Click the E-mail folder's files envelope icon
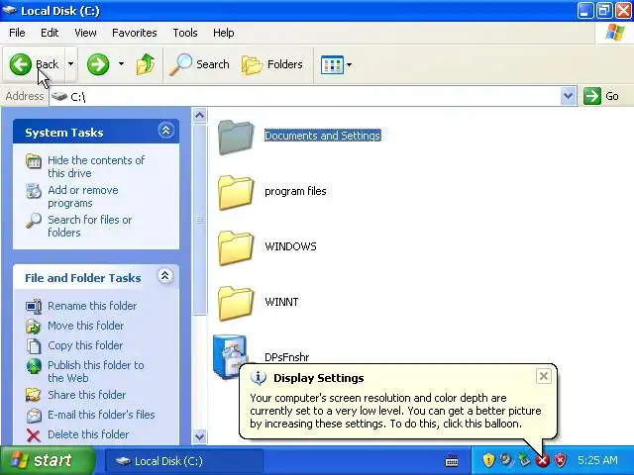The width and height of the screenshot is (634, 475). tap(34, 415)
